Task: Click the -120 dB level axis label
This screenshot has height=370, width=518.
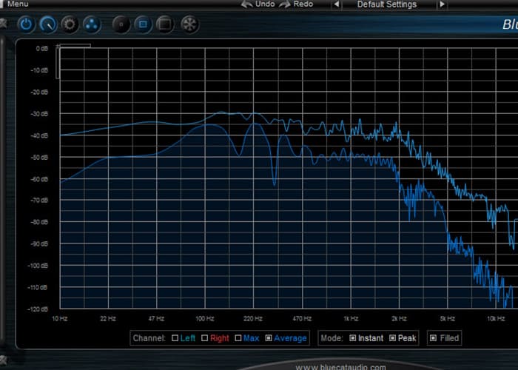Action: coord(38,309)
